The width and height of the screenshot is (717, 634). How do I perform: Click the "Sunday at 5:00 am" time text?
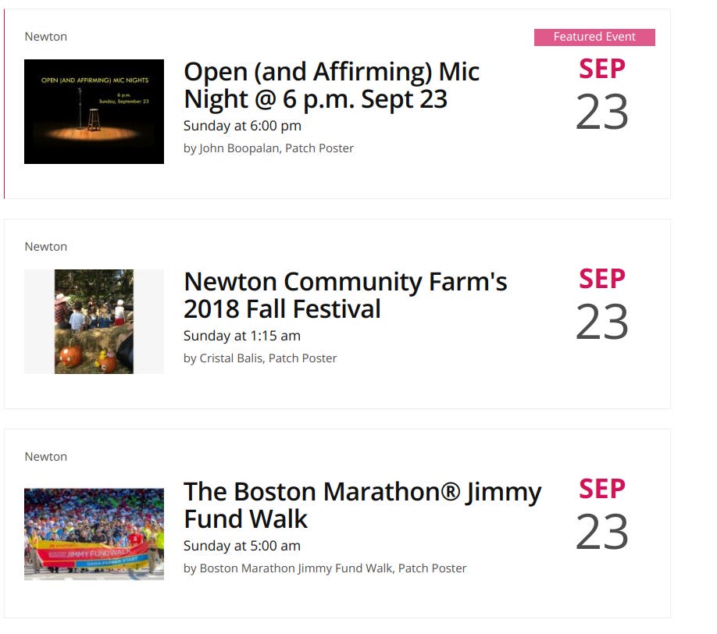tap(242, 546)
